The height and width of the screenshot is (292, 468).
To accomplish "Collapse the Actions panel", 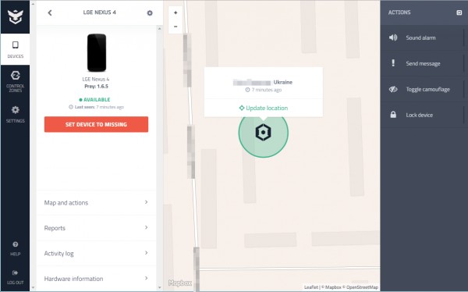I will point(459,12).
